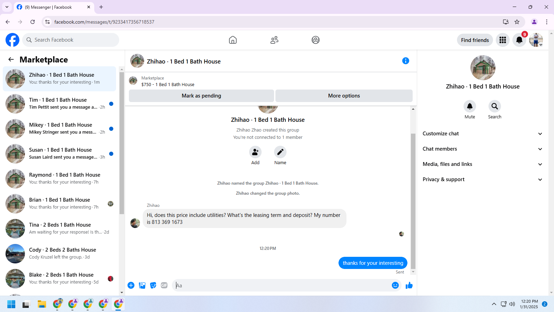554x312 pixels.
Task: Edit the group chat name
Action: coord(280,152)
